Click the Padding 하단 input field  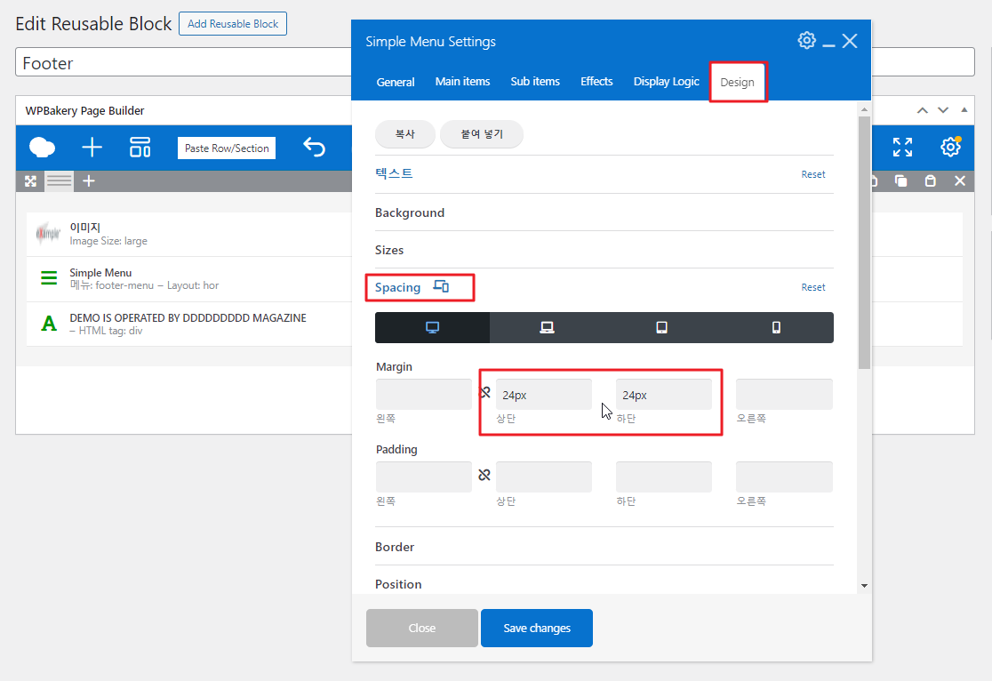pyautogui.click(x=664, y=477)
